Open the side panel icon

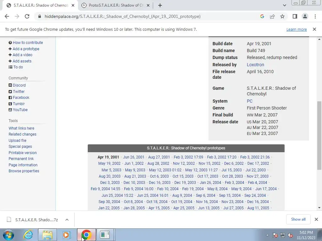(295, 16)
